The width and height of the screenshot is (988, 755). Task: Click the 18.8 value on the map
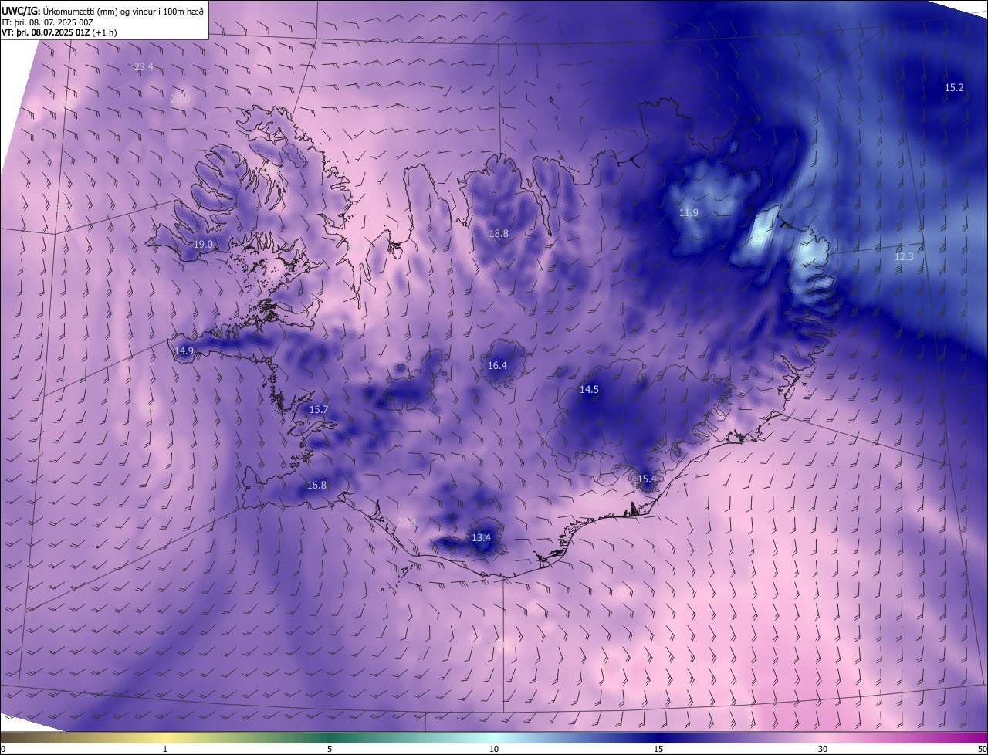pyautogui.click(x=499, y=234)
